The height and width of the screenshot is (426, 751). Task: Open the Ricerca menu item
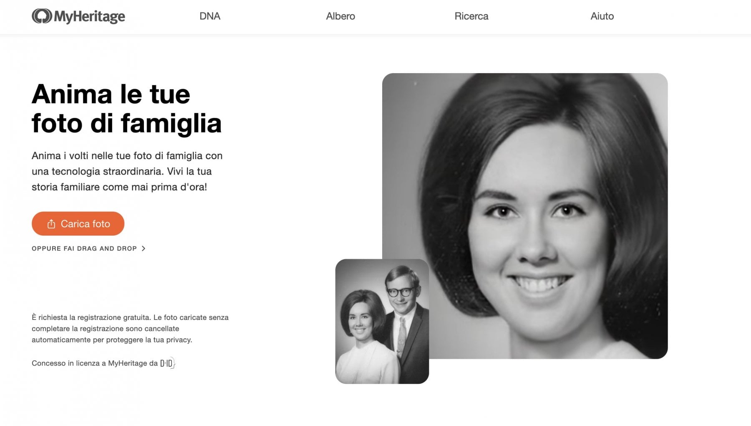[471, 16]
